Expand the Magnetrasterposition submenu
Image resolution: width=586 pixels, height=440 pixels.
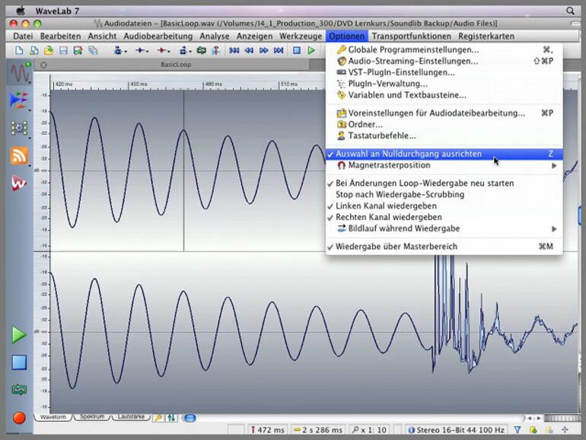tap(389, 165)
